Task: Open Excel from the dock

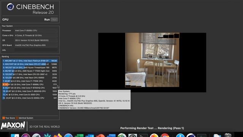Action: [x=79, y=135]
